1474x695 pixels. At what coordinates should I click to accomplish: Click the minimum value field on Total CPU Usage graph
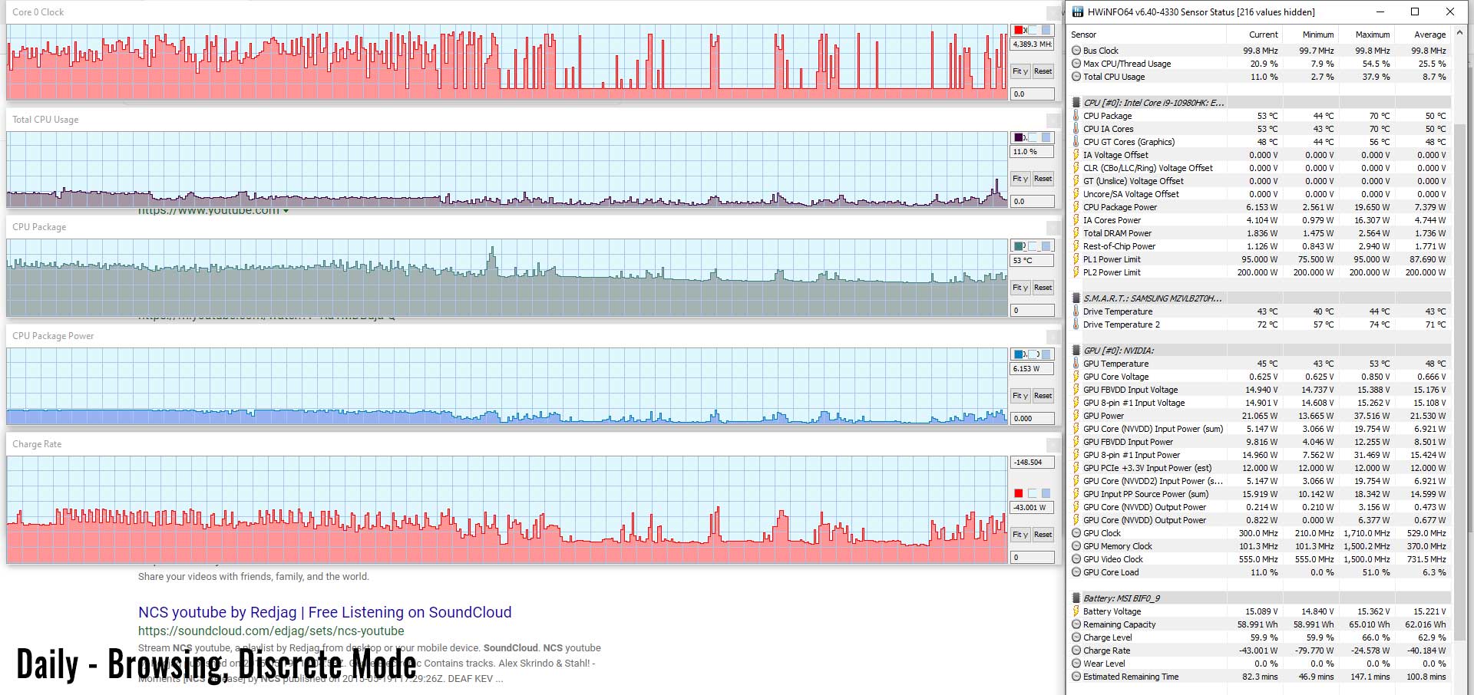pyautogui.click(x=1031, y=202)
